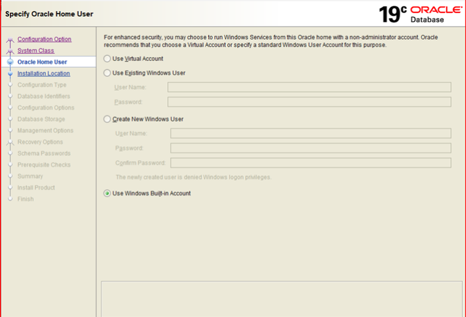Click the Oracle Home User step

coord(42,62)
